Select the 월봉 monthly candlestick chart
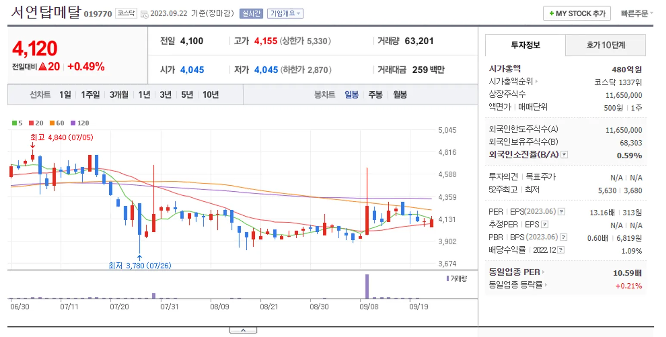Screen dimensions: 666x337 400,95
